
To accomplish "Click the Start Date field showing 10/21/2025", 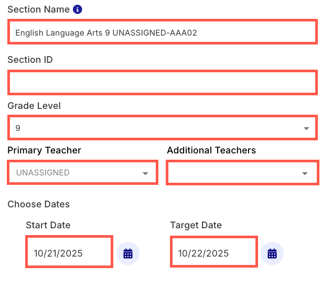I will tap(69, 252).
